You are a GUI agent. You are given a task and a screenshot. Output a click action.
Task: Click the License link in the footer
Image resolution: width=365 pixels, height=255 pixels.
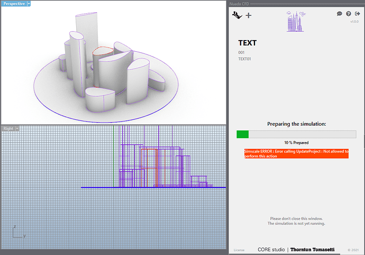click(x=239, y=250)
